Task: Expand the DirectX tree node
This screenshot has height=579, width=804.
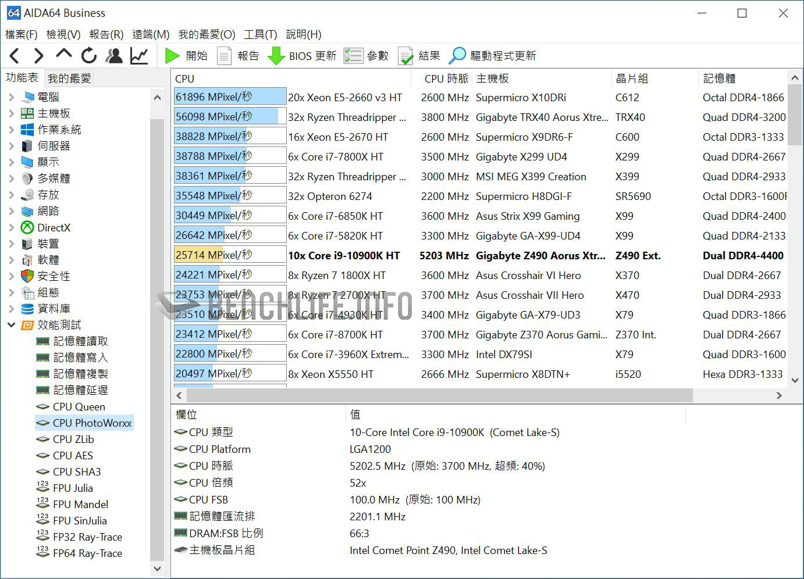Action: click(x=12, y=227)
